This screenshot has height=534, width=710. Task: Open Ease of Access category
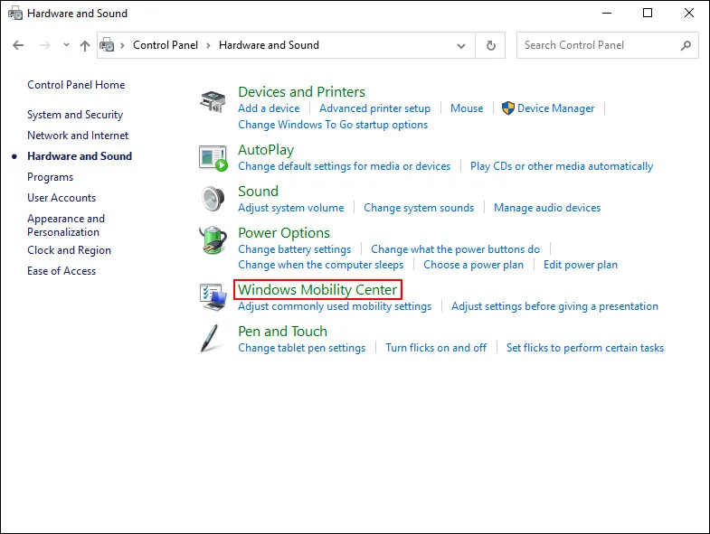(62, 271)
